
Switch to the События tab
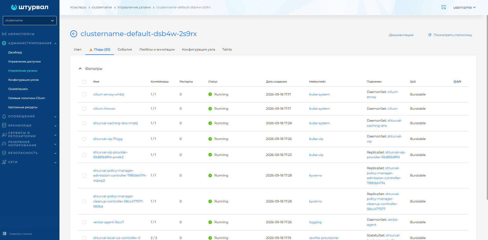[x=125, y=50]
